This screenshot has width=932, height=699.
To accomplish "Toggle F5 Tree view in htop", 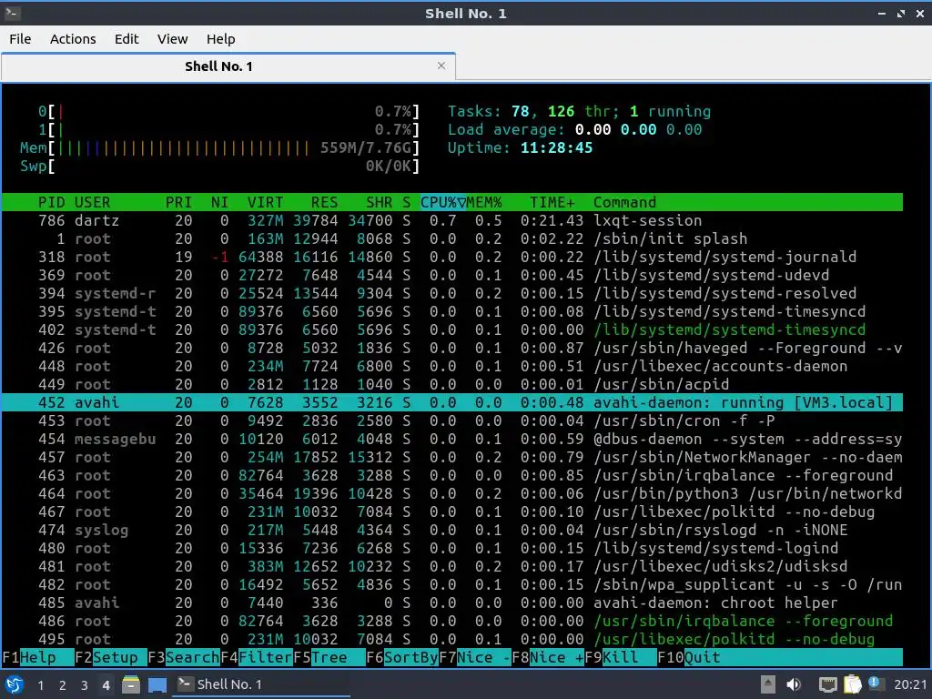I will (x=329, y=657).
